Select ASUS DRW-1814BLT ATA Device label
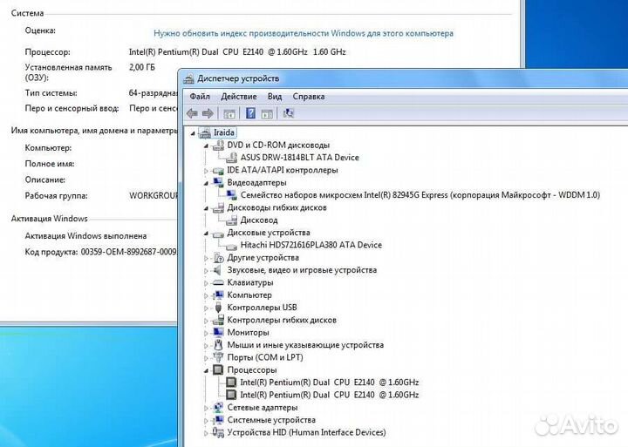 tap(299, 157)
